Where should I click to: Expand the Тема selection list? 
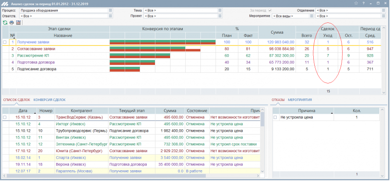coord(219,10)
